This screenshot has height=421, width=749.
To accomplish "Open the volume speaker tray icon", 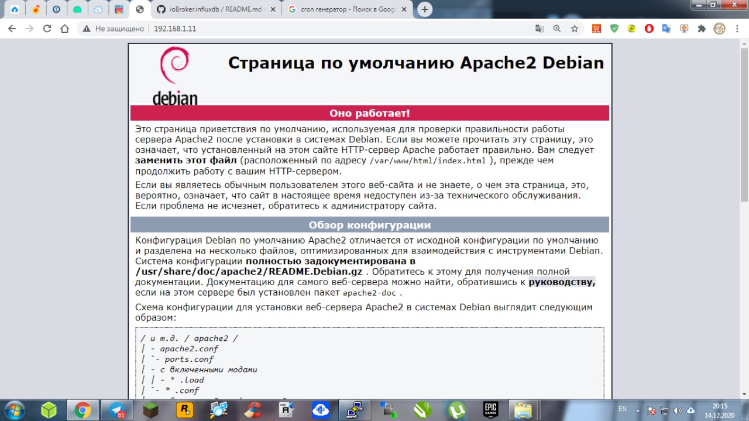I will (x=678, y=410).
